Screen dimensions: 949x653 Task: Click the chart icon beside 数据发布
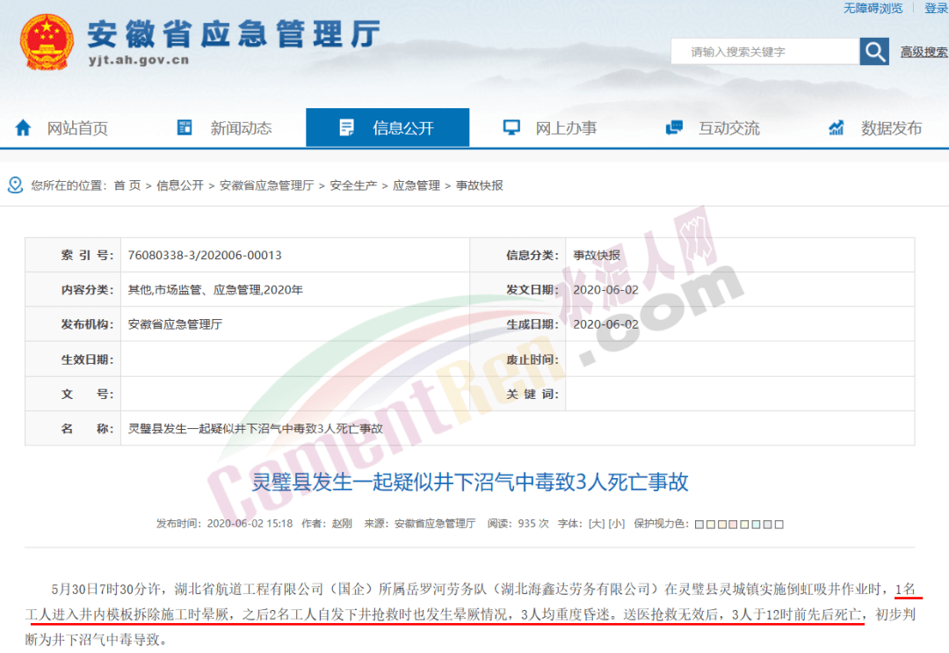pyautogui.click(x=837, y=128)
